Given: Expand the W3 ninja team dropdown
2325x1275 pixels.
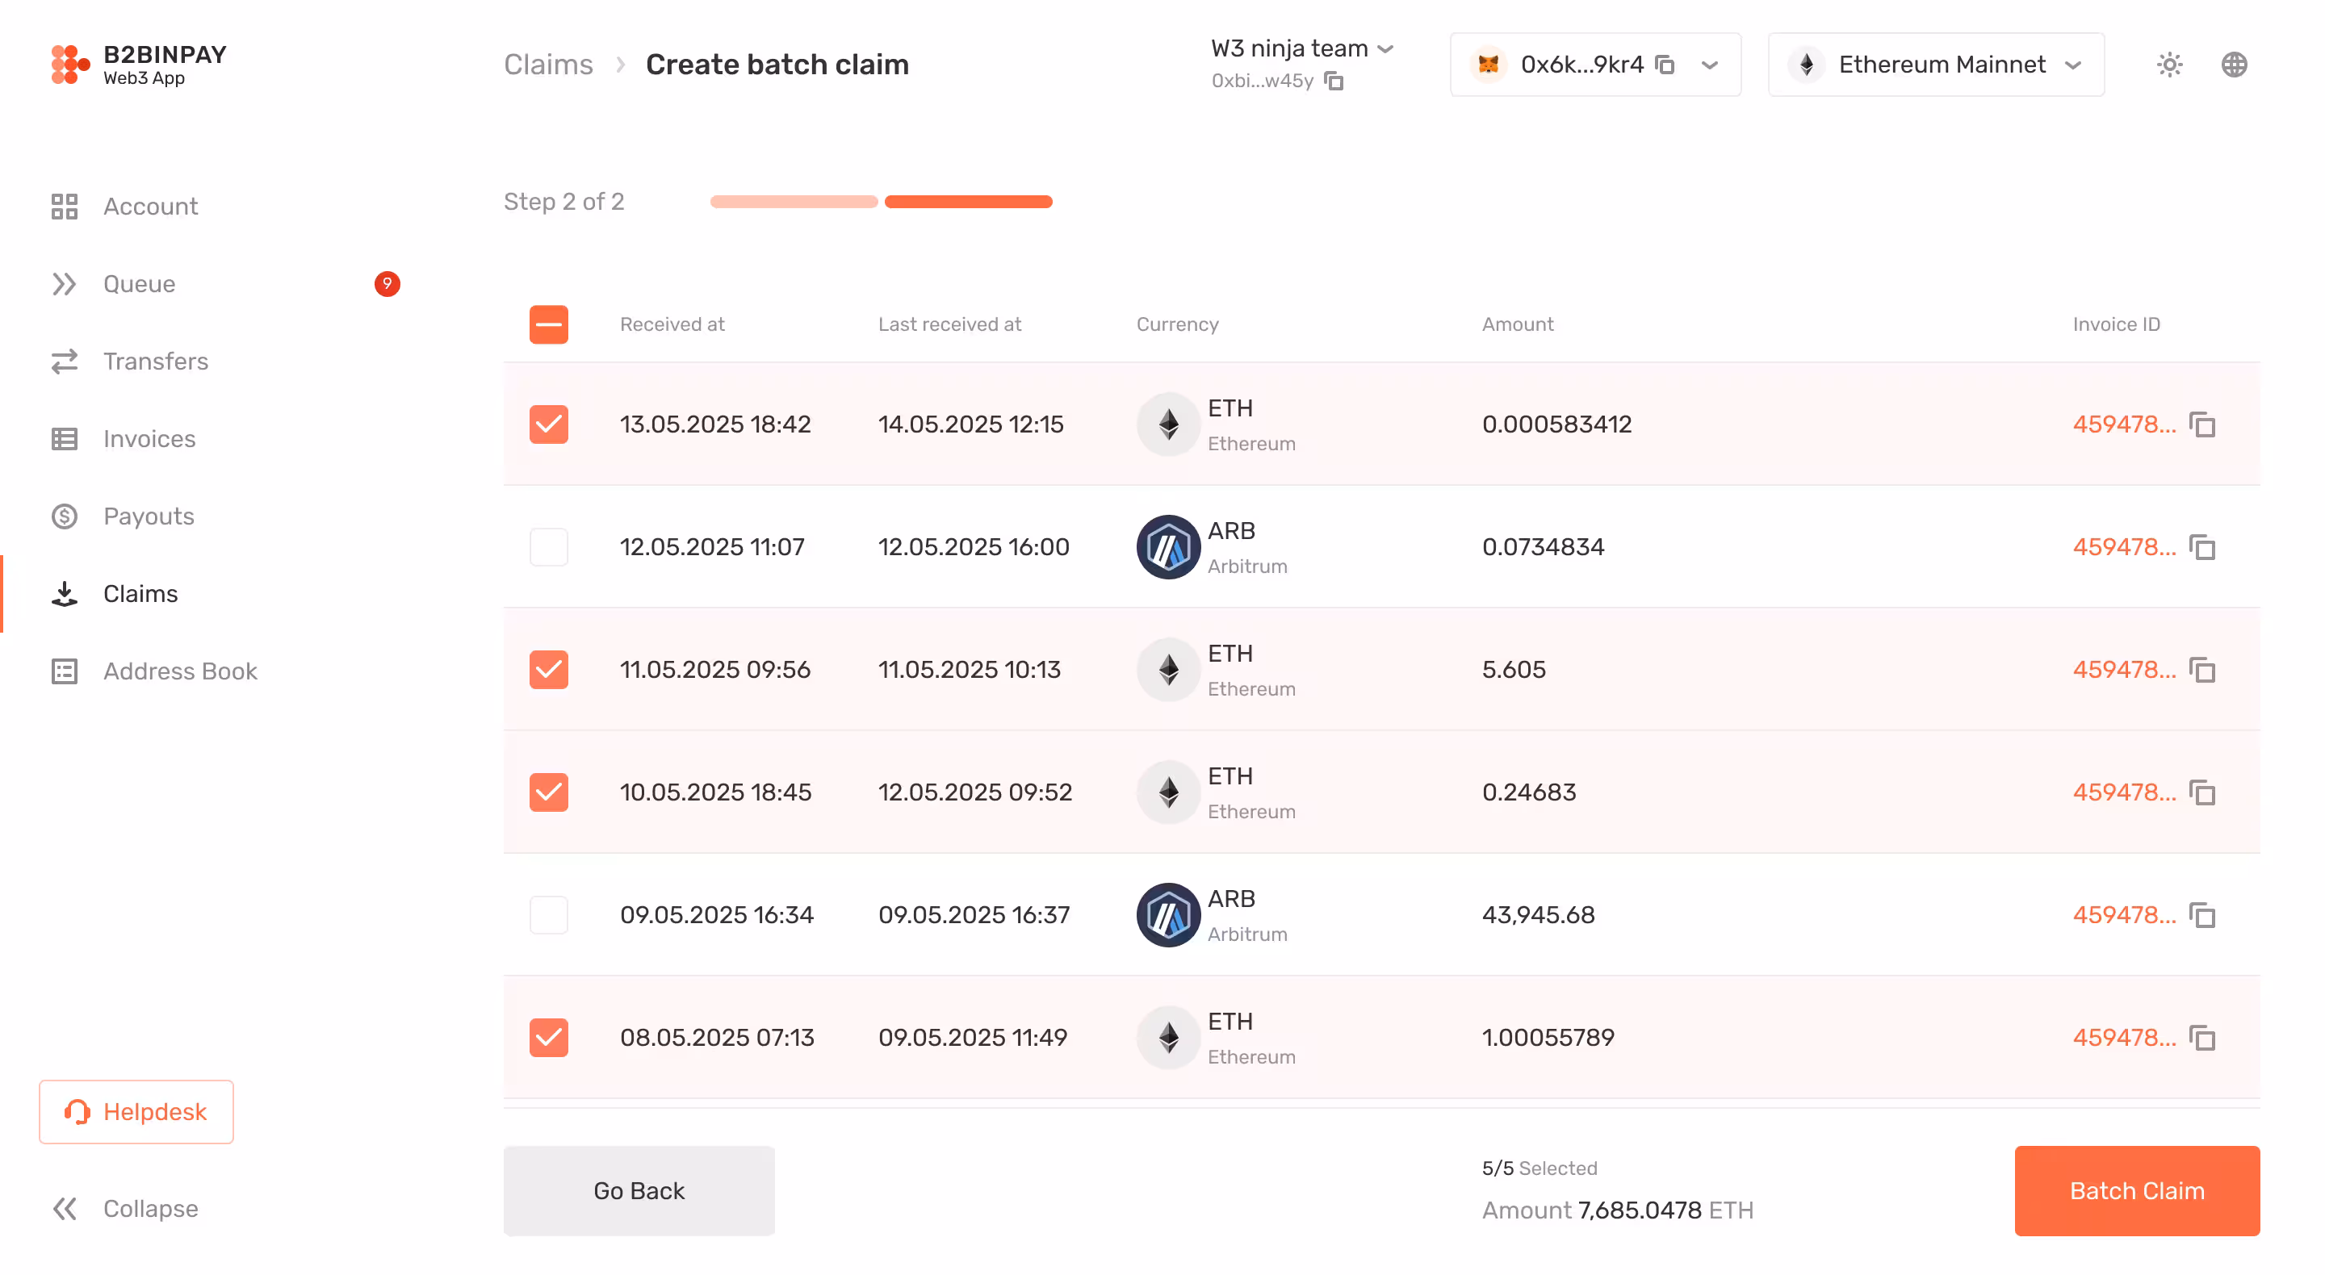Looking at the screenshot, I should pyautogui.click(x=1386, y=48).
